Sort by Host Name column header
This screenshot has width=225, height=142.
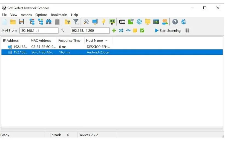(x=94, y=41)
